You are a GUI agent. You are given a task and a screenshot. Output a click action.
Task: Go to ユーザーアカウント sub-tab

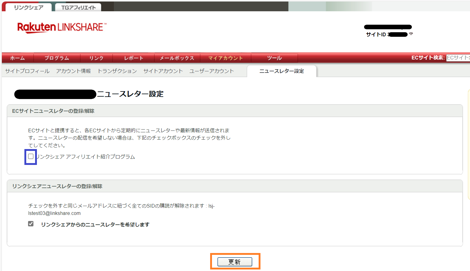click(x=212, y=71)
